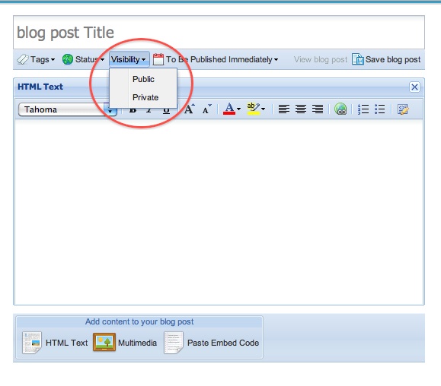This screenshot has width=441, height=386.
Task: Open the Tags dropdown
Action: 36,59
